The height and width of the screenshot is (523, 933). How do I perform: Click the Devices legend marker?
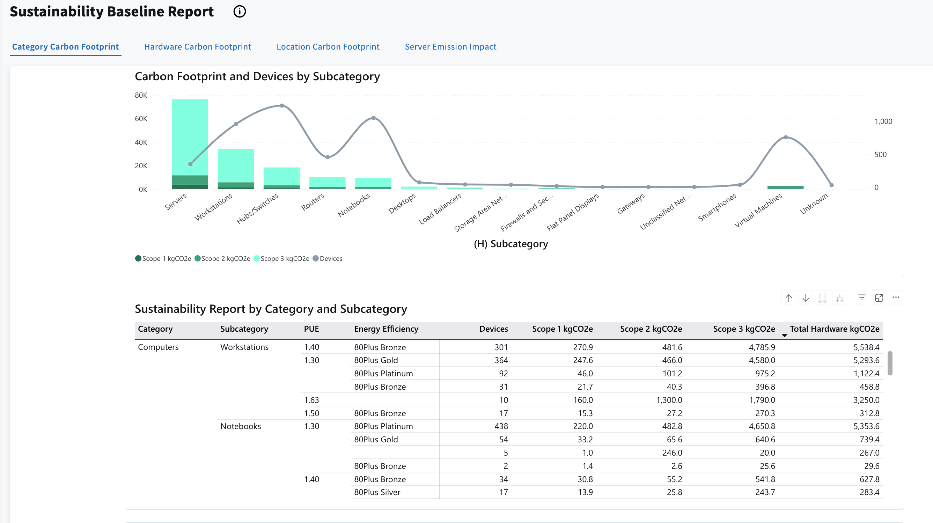(315, 258)
